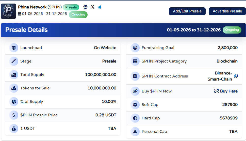The width and height of the screenshot is (246, 141).
Task: Select the 0.28 USDT presale price
Action: [106, 115]
